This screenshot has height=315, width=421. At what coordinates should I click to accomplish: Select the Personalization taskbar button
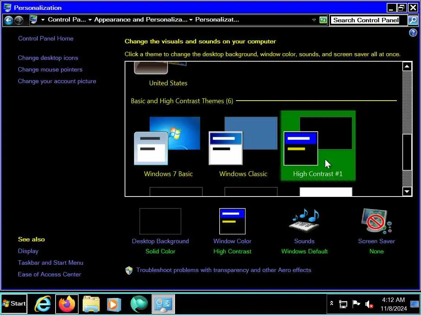163,304
